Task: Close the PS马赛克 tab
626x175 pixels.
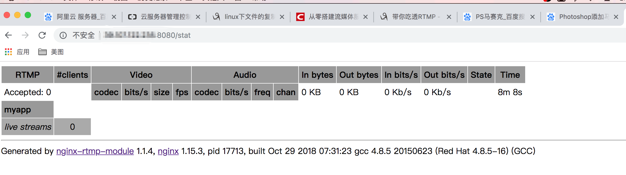Action: 533,17
